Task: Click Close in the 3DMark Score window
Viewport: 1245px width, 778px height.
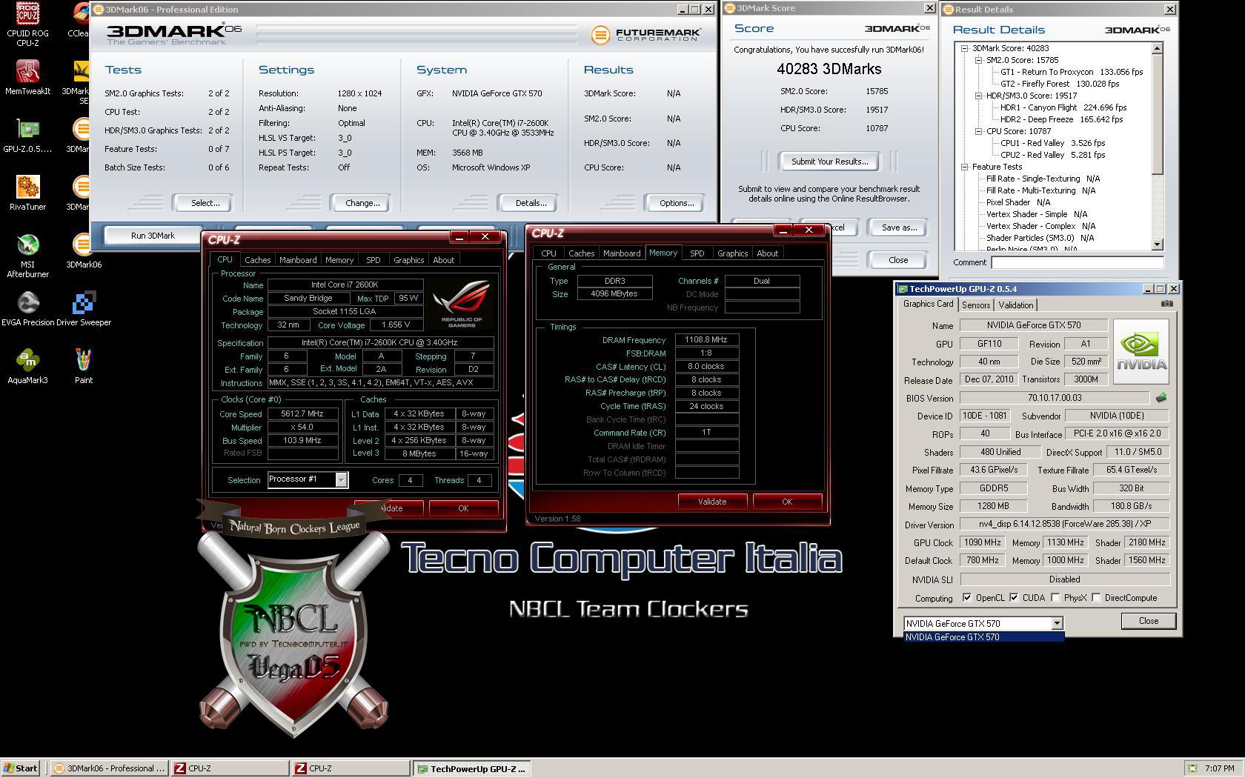Action: coord(898,260)
